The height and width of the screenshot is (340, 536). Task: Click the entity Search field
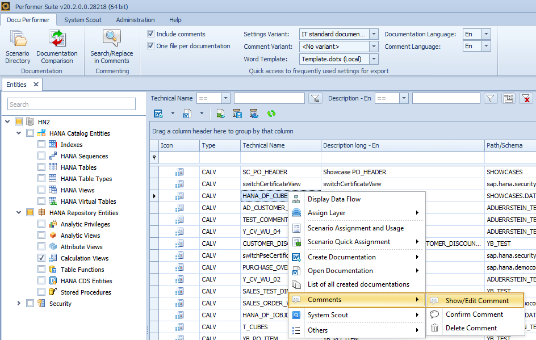click(x=71, y=104)
